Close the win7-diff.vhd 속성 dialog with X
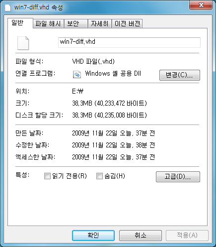The height and width of the screenshot is (247, 216). pyautogui.click(x=201, y=5)
